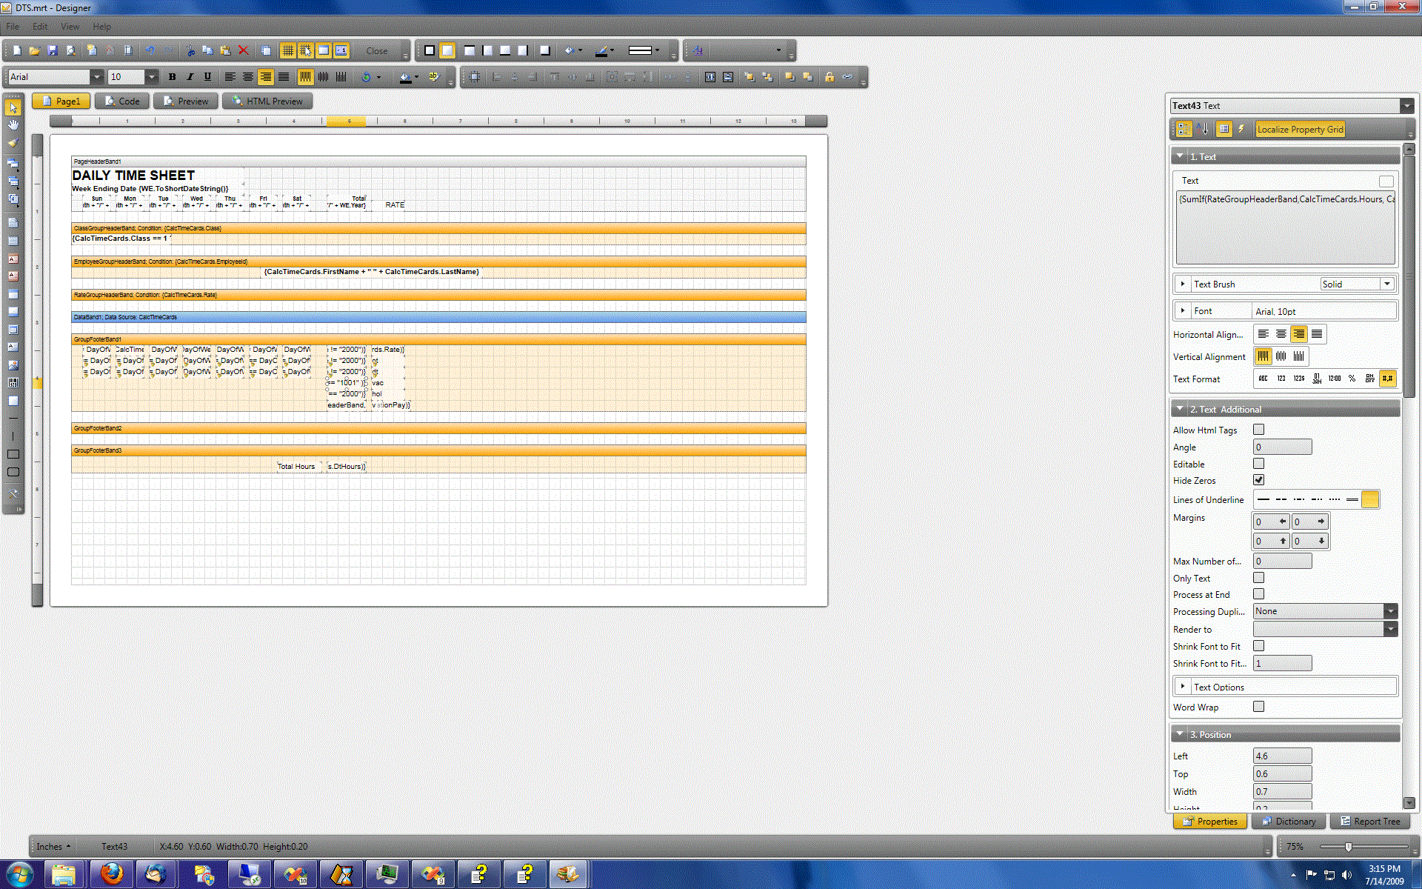
Task: Click the zoom percentage dropdown
Action: (1293, 845)
